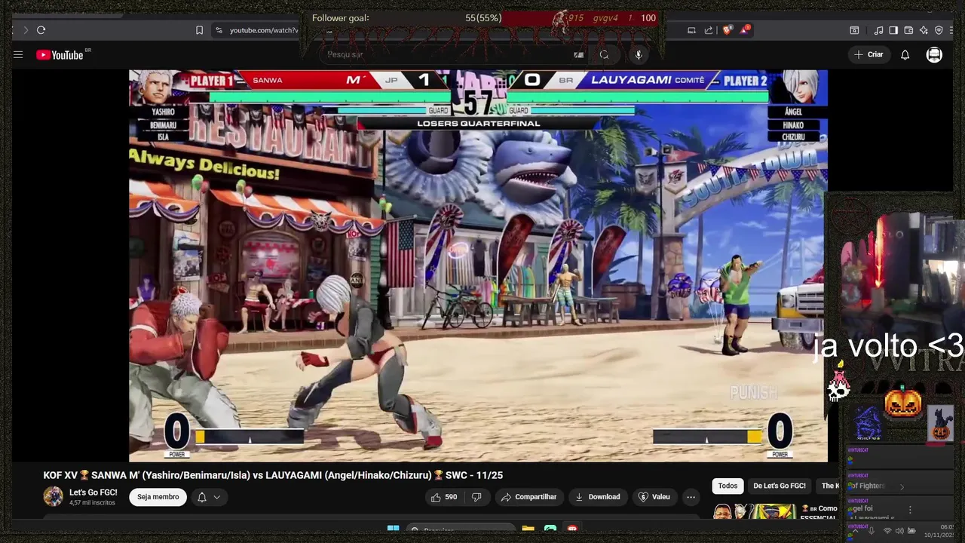Click the Criar create button

click(868, 54)
